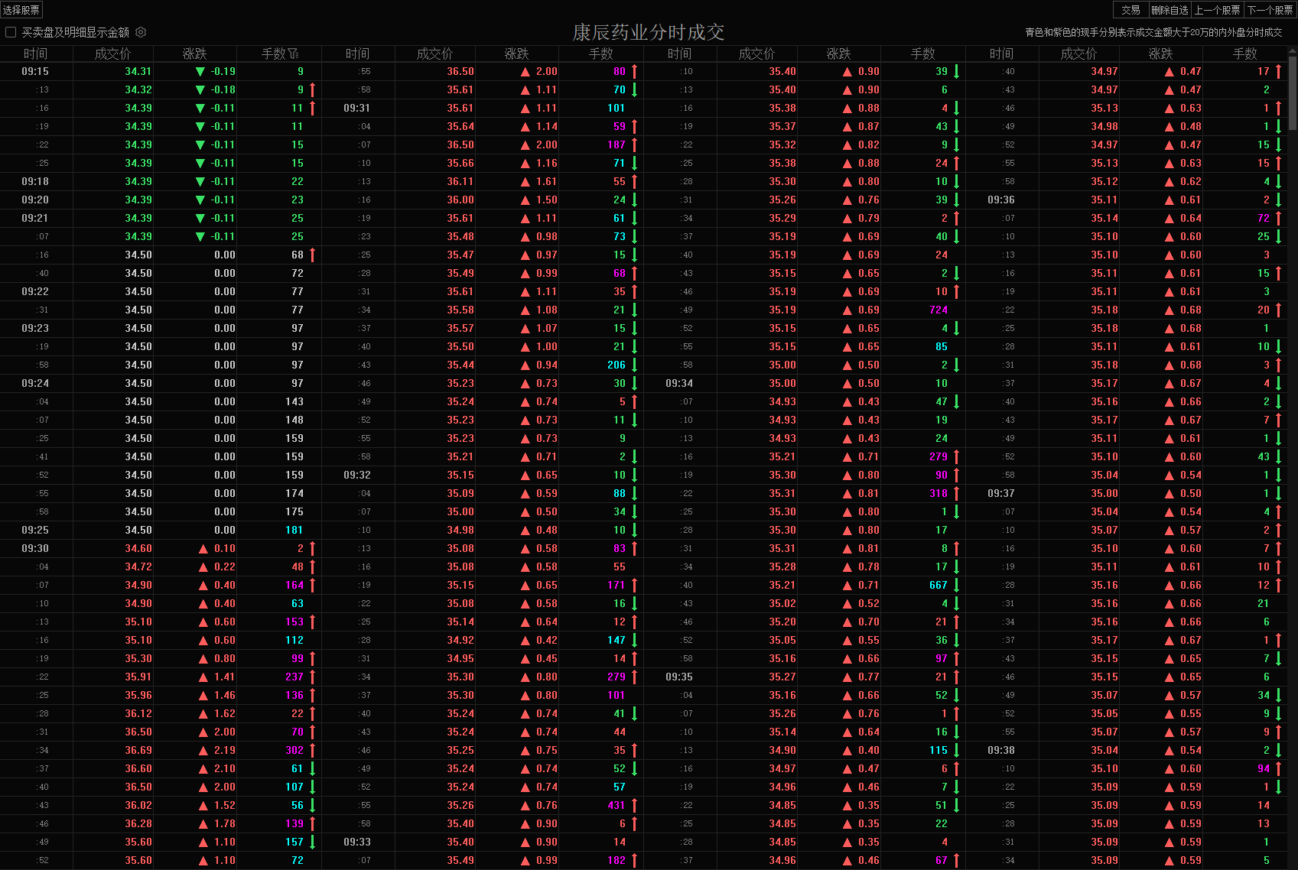Select the 09:35 time cell
The height and width of the screenshot is (870, 1298).
679,677
